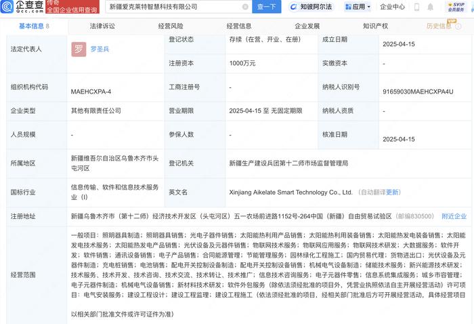Click the 核准日期 value 2025-04-15
The image size is (474, 324).
pyautogui.click(x=399, y=139)
